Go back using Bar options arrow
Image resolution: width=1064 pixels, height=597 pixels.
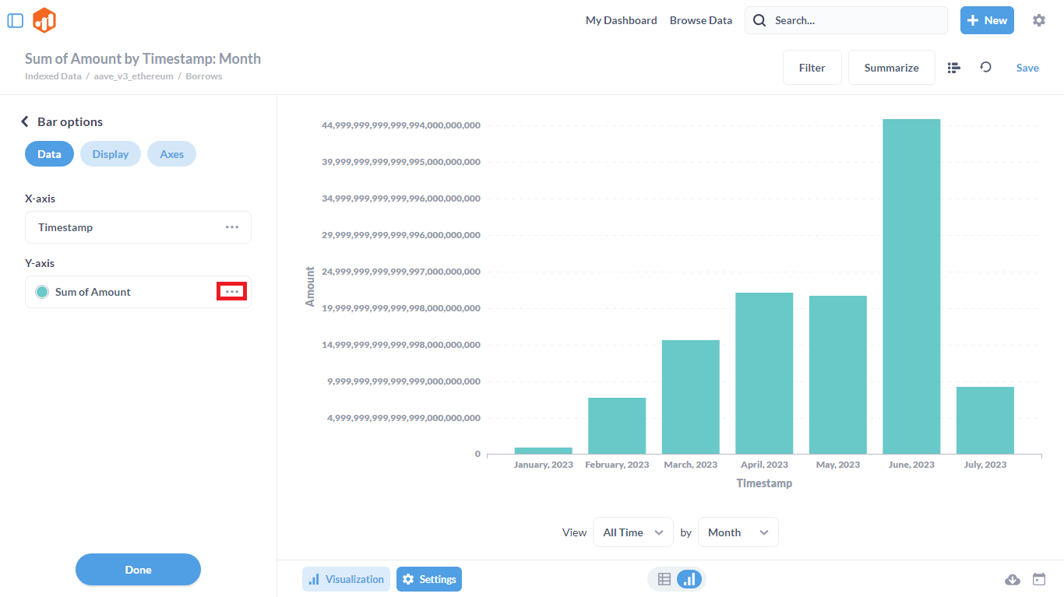pos(25,122)
